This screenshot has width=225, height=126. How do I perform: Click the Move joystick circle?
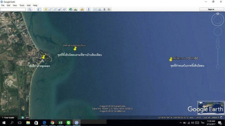coord(218,31)
